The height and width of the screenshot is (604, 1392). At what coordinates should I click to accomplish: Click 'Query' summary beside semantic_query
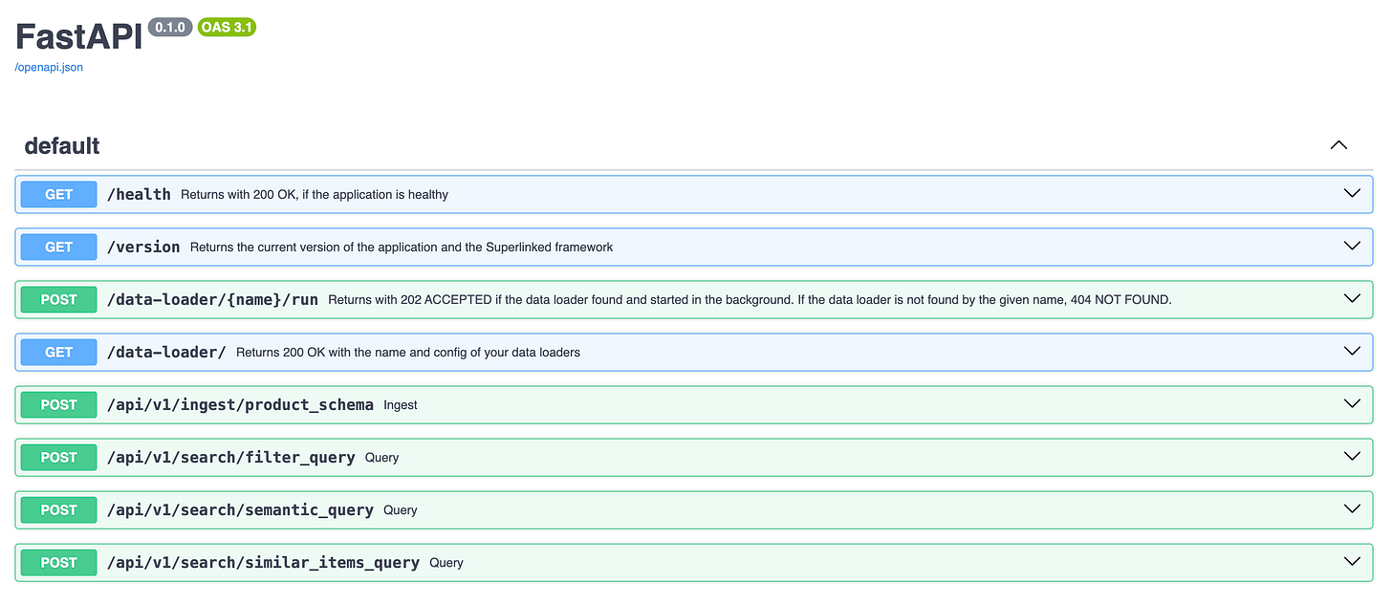pos(401,510)
